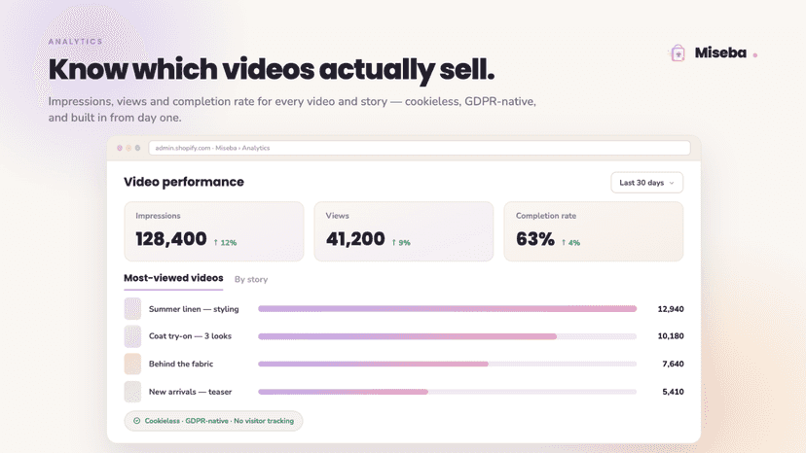Click the New arrivals — teaser thumbnail

pos(132,392)
